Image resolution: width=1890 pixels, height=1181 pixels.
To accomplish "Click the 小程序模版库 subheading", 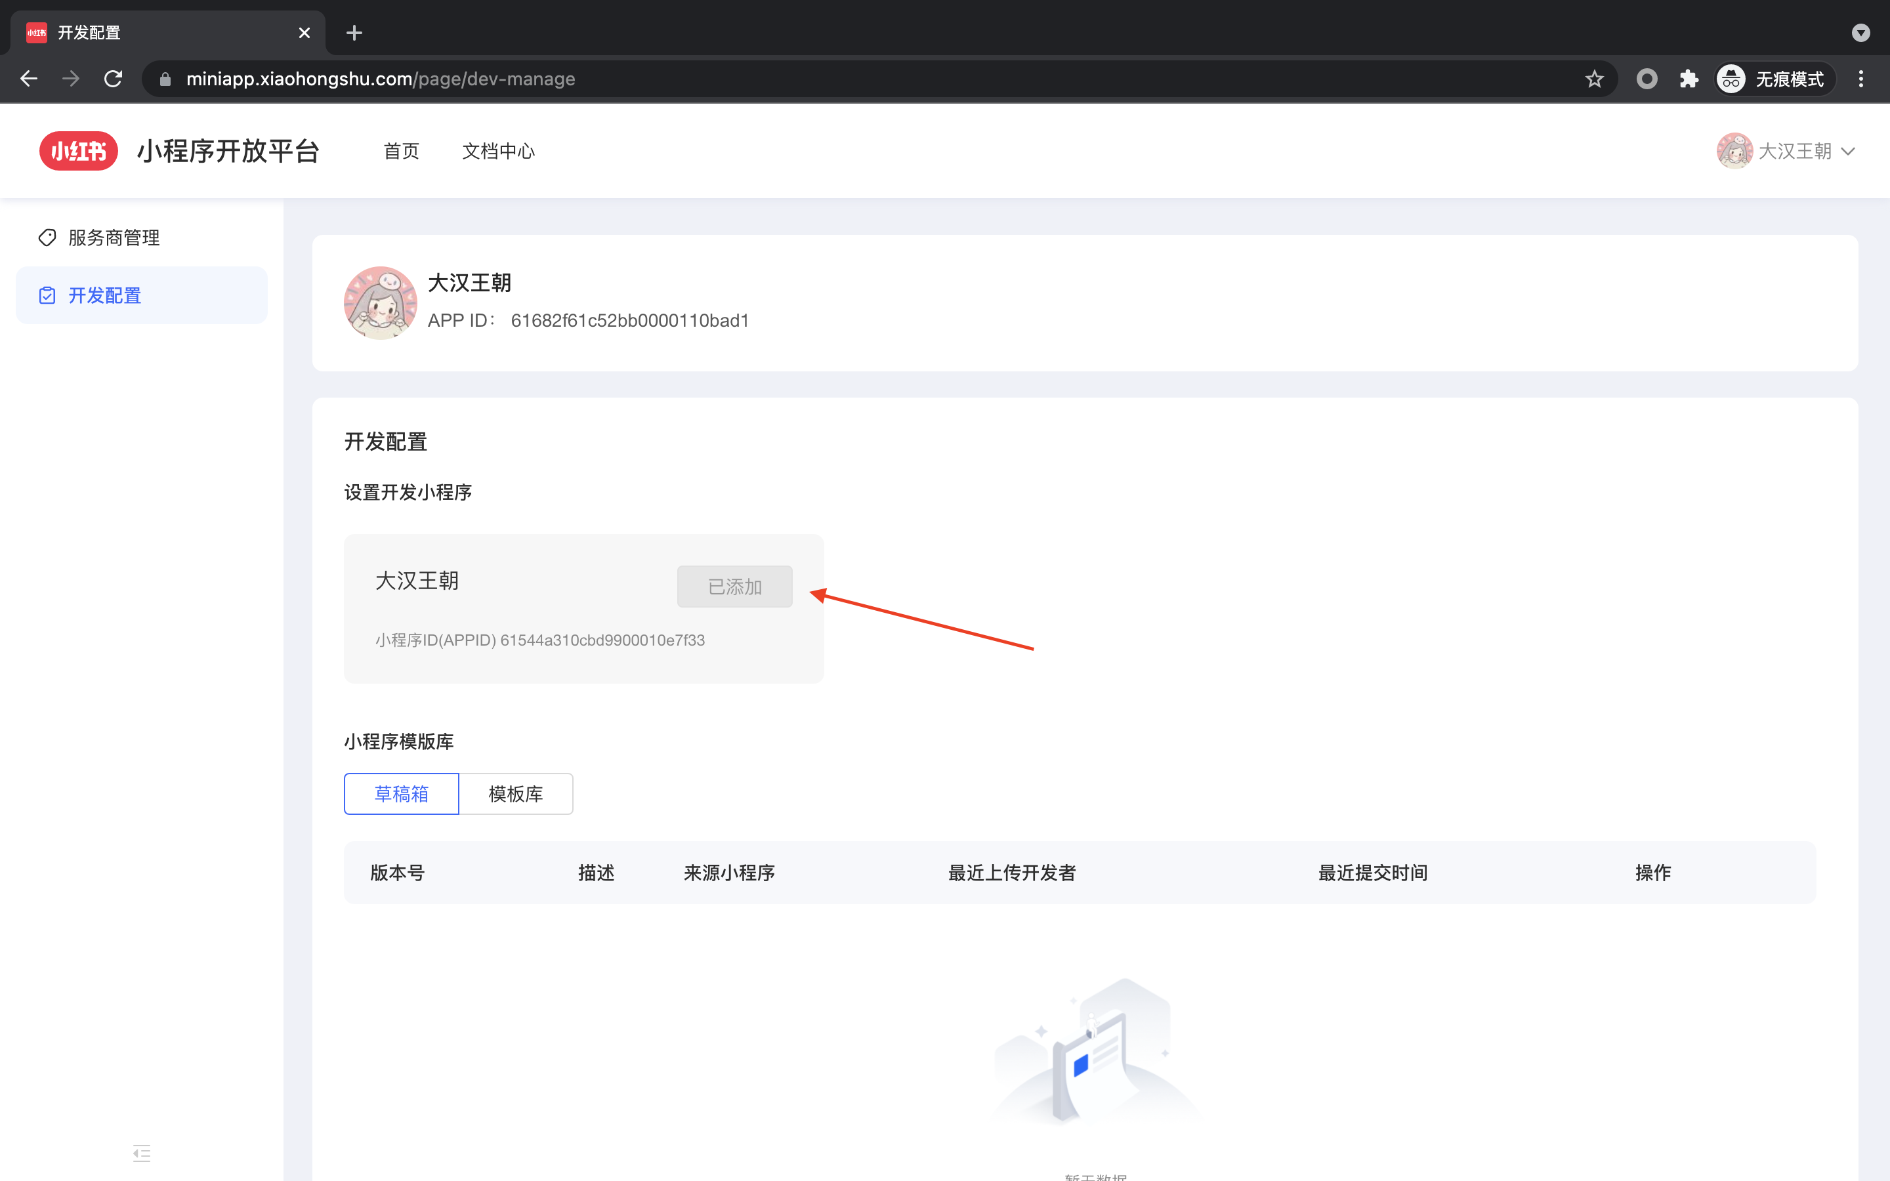I will [399, 741].
